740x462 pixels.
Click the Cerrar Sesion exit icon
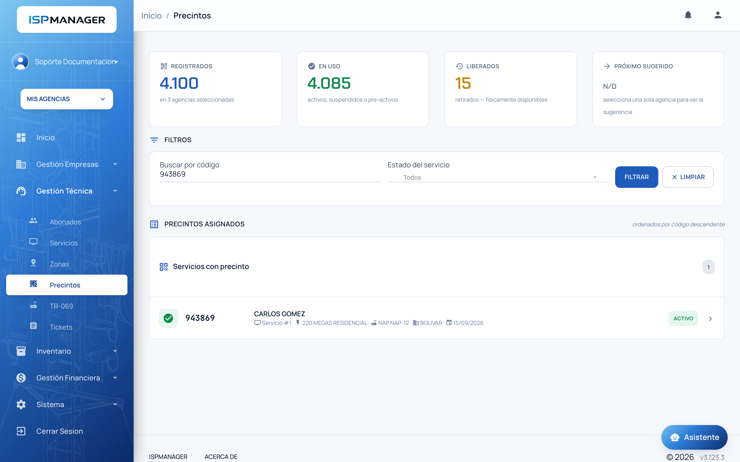pyautogui.click(x=21, y=431)
